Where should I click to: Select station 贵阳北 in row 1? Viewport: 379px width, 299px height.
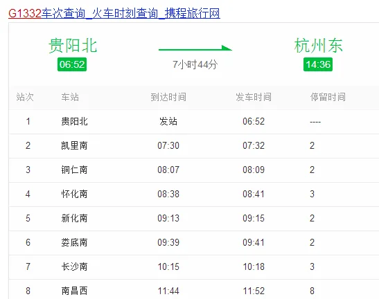pos(74,121)
